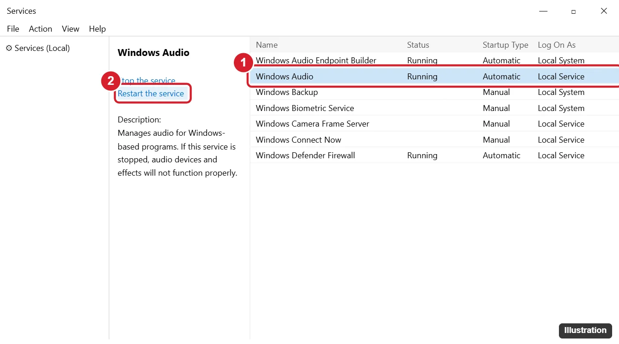Click the Manual startup type of Windows Backup
Image resolution: width=619 pixels, height=344 pixels.
(497, 92)
